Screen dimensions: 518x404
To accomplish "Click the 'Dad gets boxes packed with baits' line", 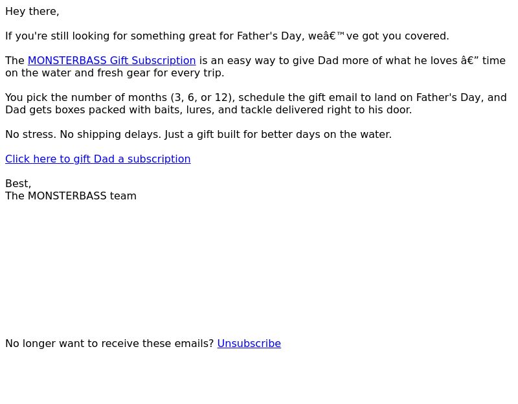I will pyautogui.click(x=208, y=110).
